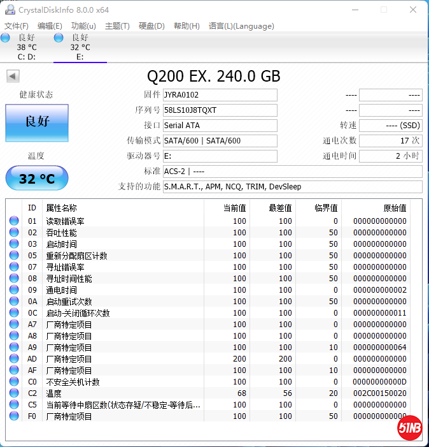Click the 良好 health status button
Viewport: 429px width, 447px height.
click(x=37, y=122)
